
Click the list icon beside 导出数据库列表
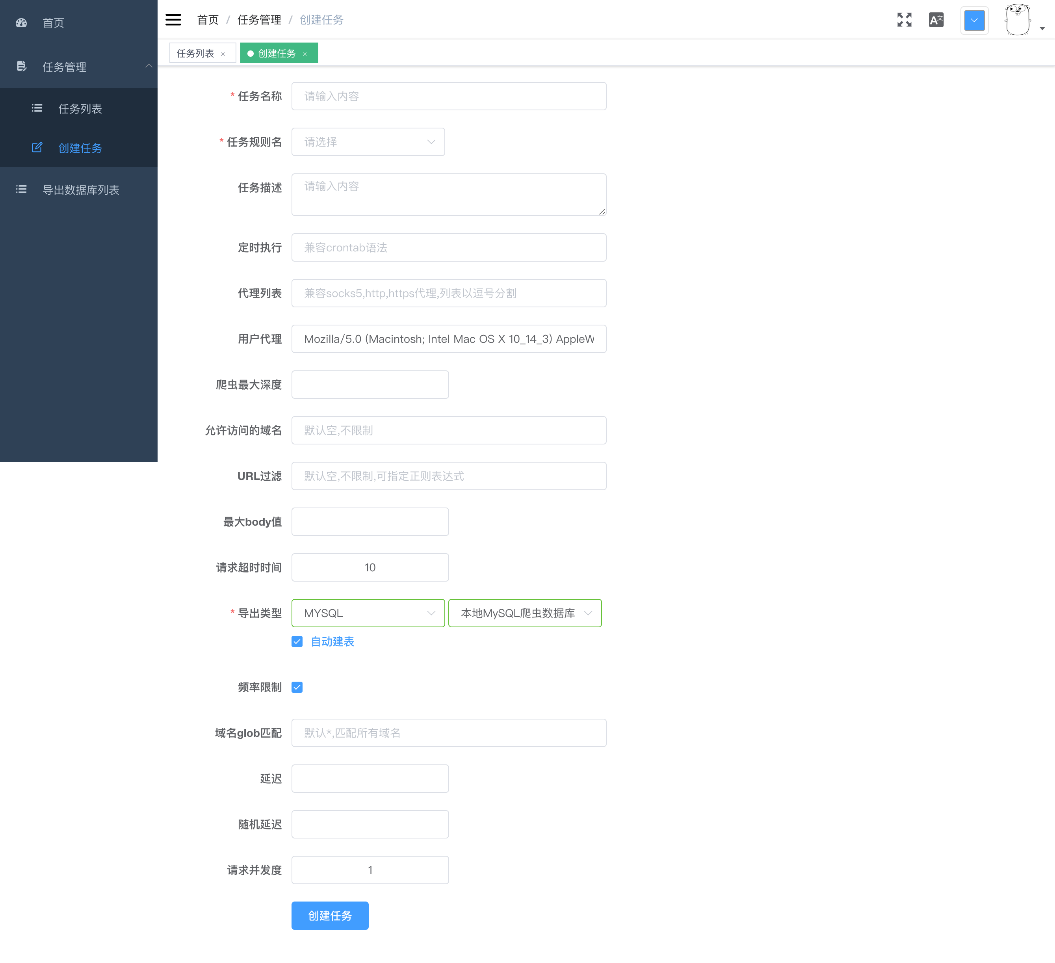pyautogui.click(x=21, y=190)
